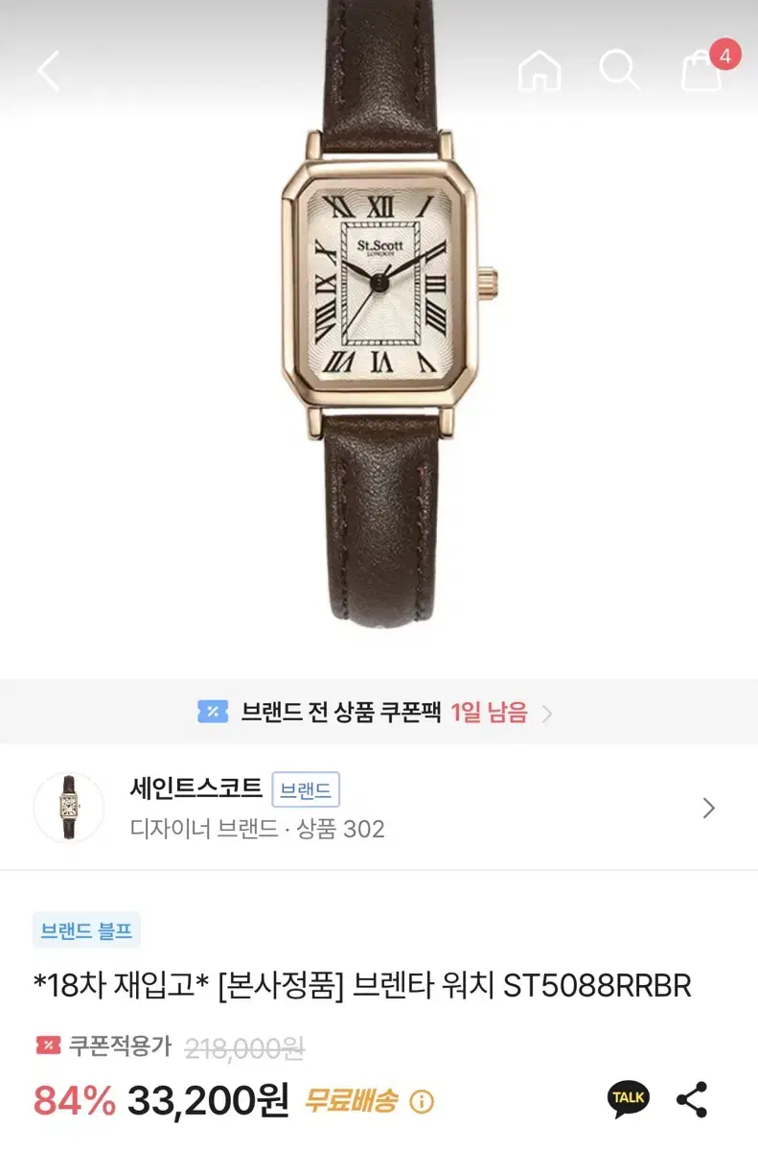Viewport: 758px width, 1151px height.
Task: Click the red 쿠폰적용가 coupon icon
Action: coord(47,1045)
